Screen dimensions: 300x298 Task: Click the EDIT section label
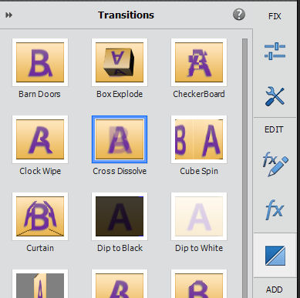tap(274, 129)
